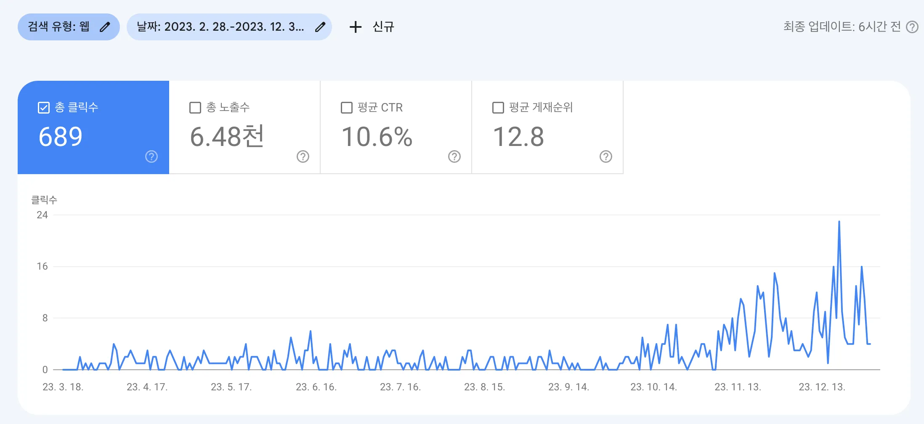The image size is (924, 424).
Task: Enable the 평균 게재순위 checkbox
Action: (x=498, y=108)
